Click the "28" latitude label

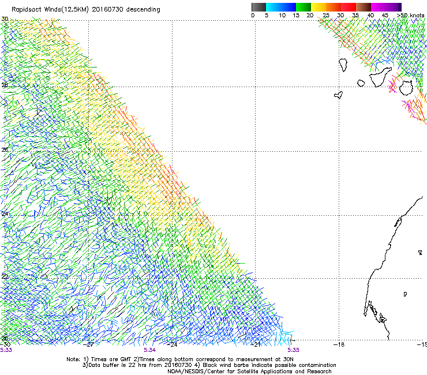[x=5, y=85]
